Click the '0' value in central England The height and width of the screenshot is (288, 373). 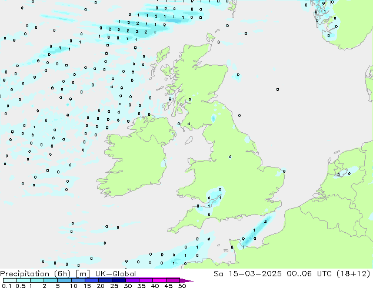pos(230,157)
